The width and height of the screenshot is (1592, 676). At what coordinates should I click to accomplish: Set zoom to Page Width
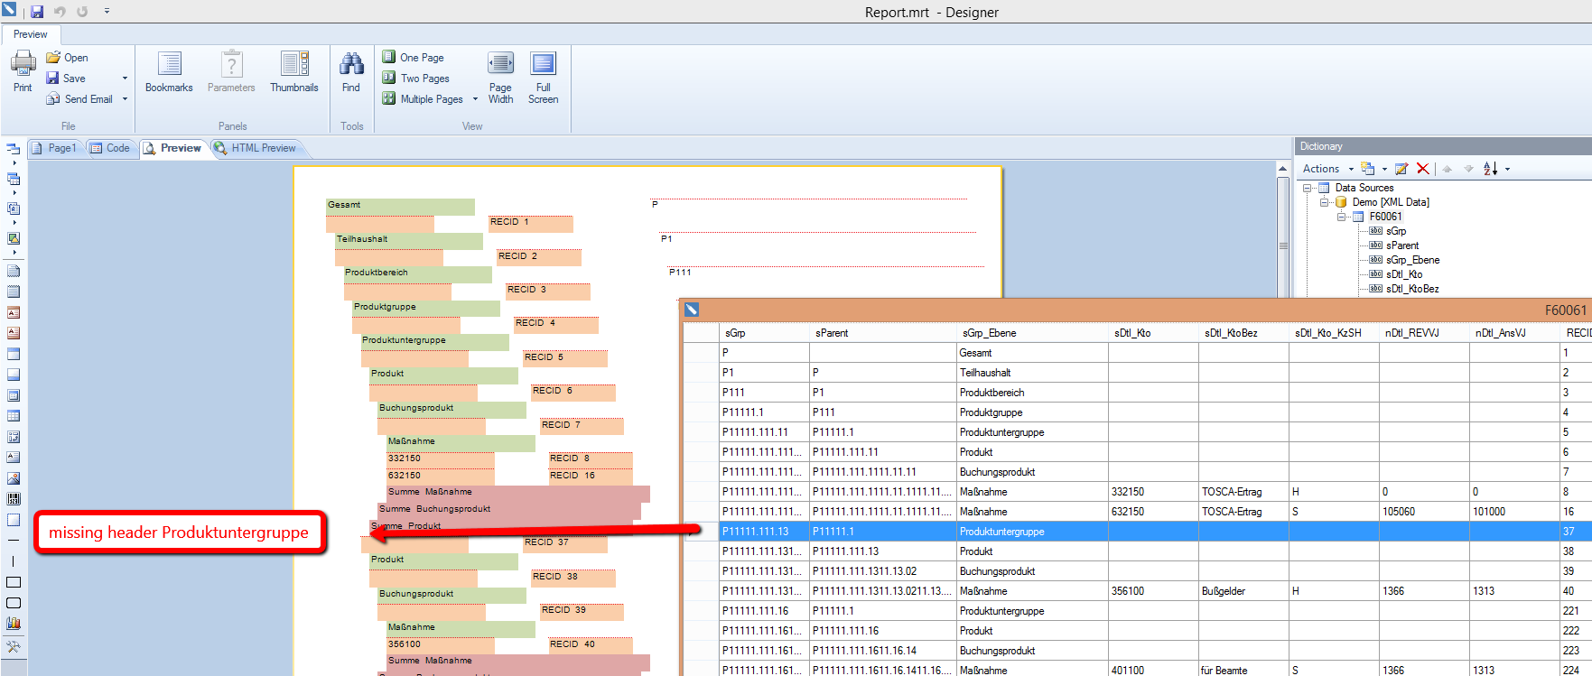500,78
